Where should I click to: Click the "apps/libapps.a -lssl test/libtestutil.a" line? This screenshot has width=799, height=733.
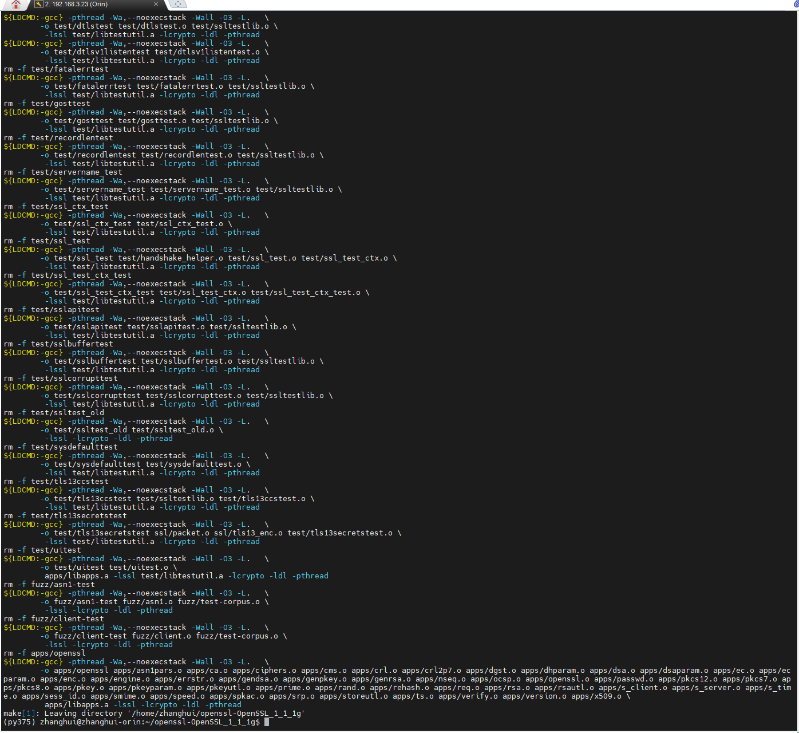click(187, 576)
